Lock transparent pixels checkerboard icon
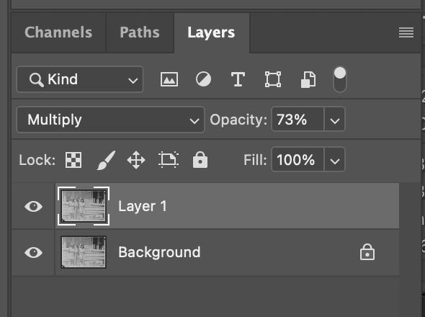Image resolution: width=425 pixels, height=317 pixels. 73,160
